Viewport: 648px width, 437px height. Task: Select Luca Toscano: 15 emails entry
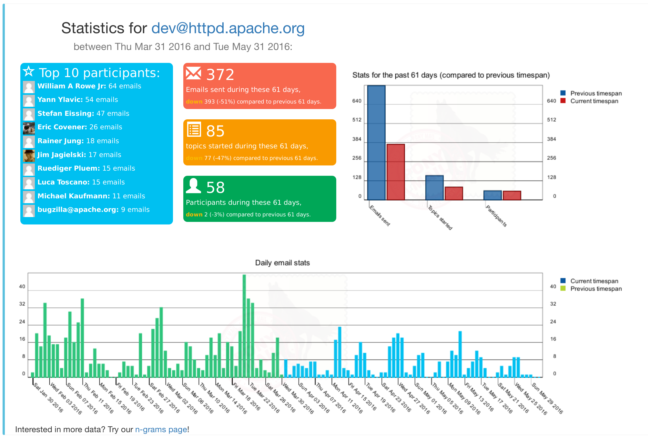[x=81, y=182]
